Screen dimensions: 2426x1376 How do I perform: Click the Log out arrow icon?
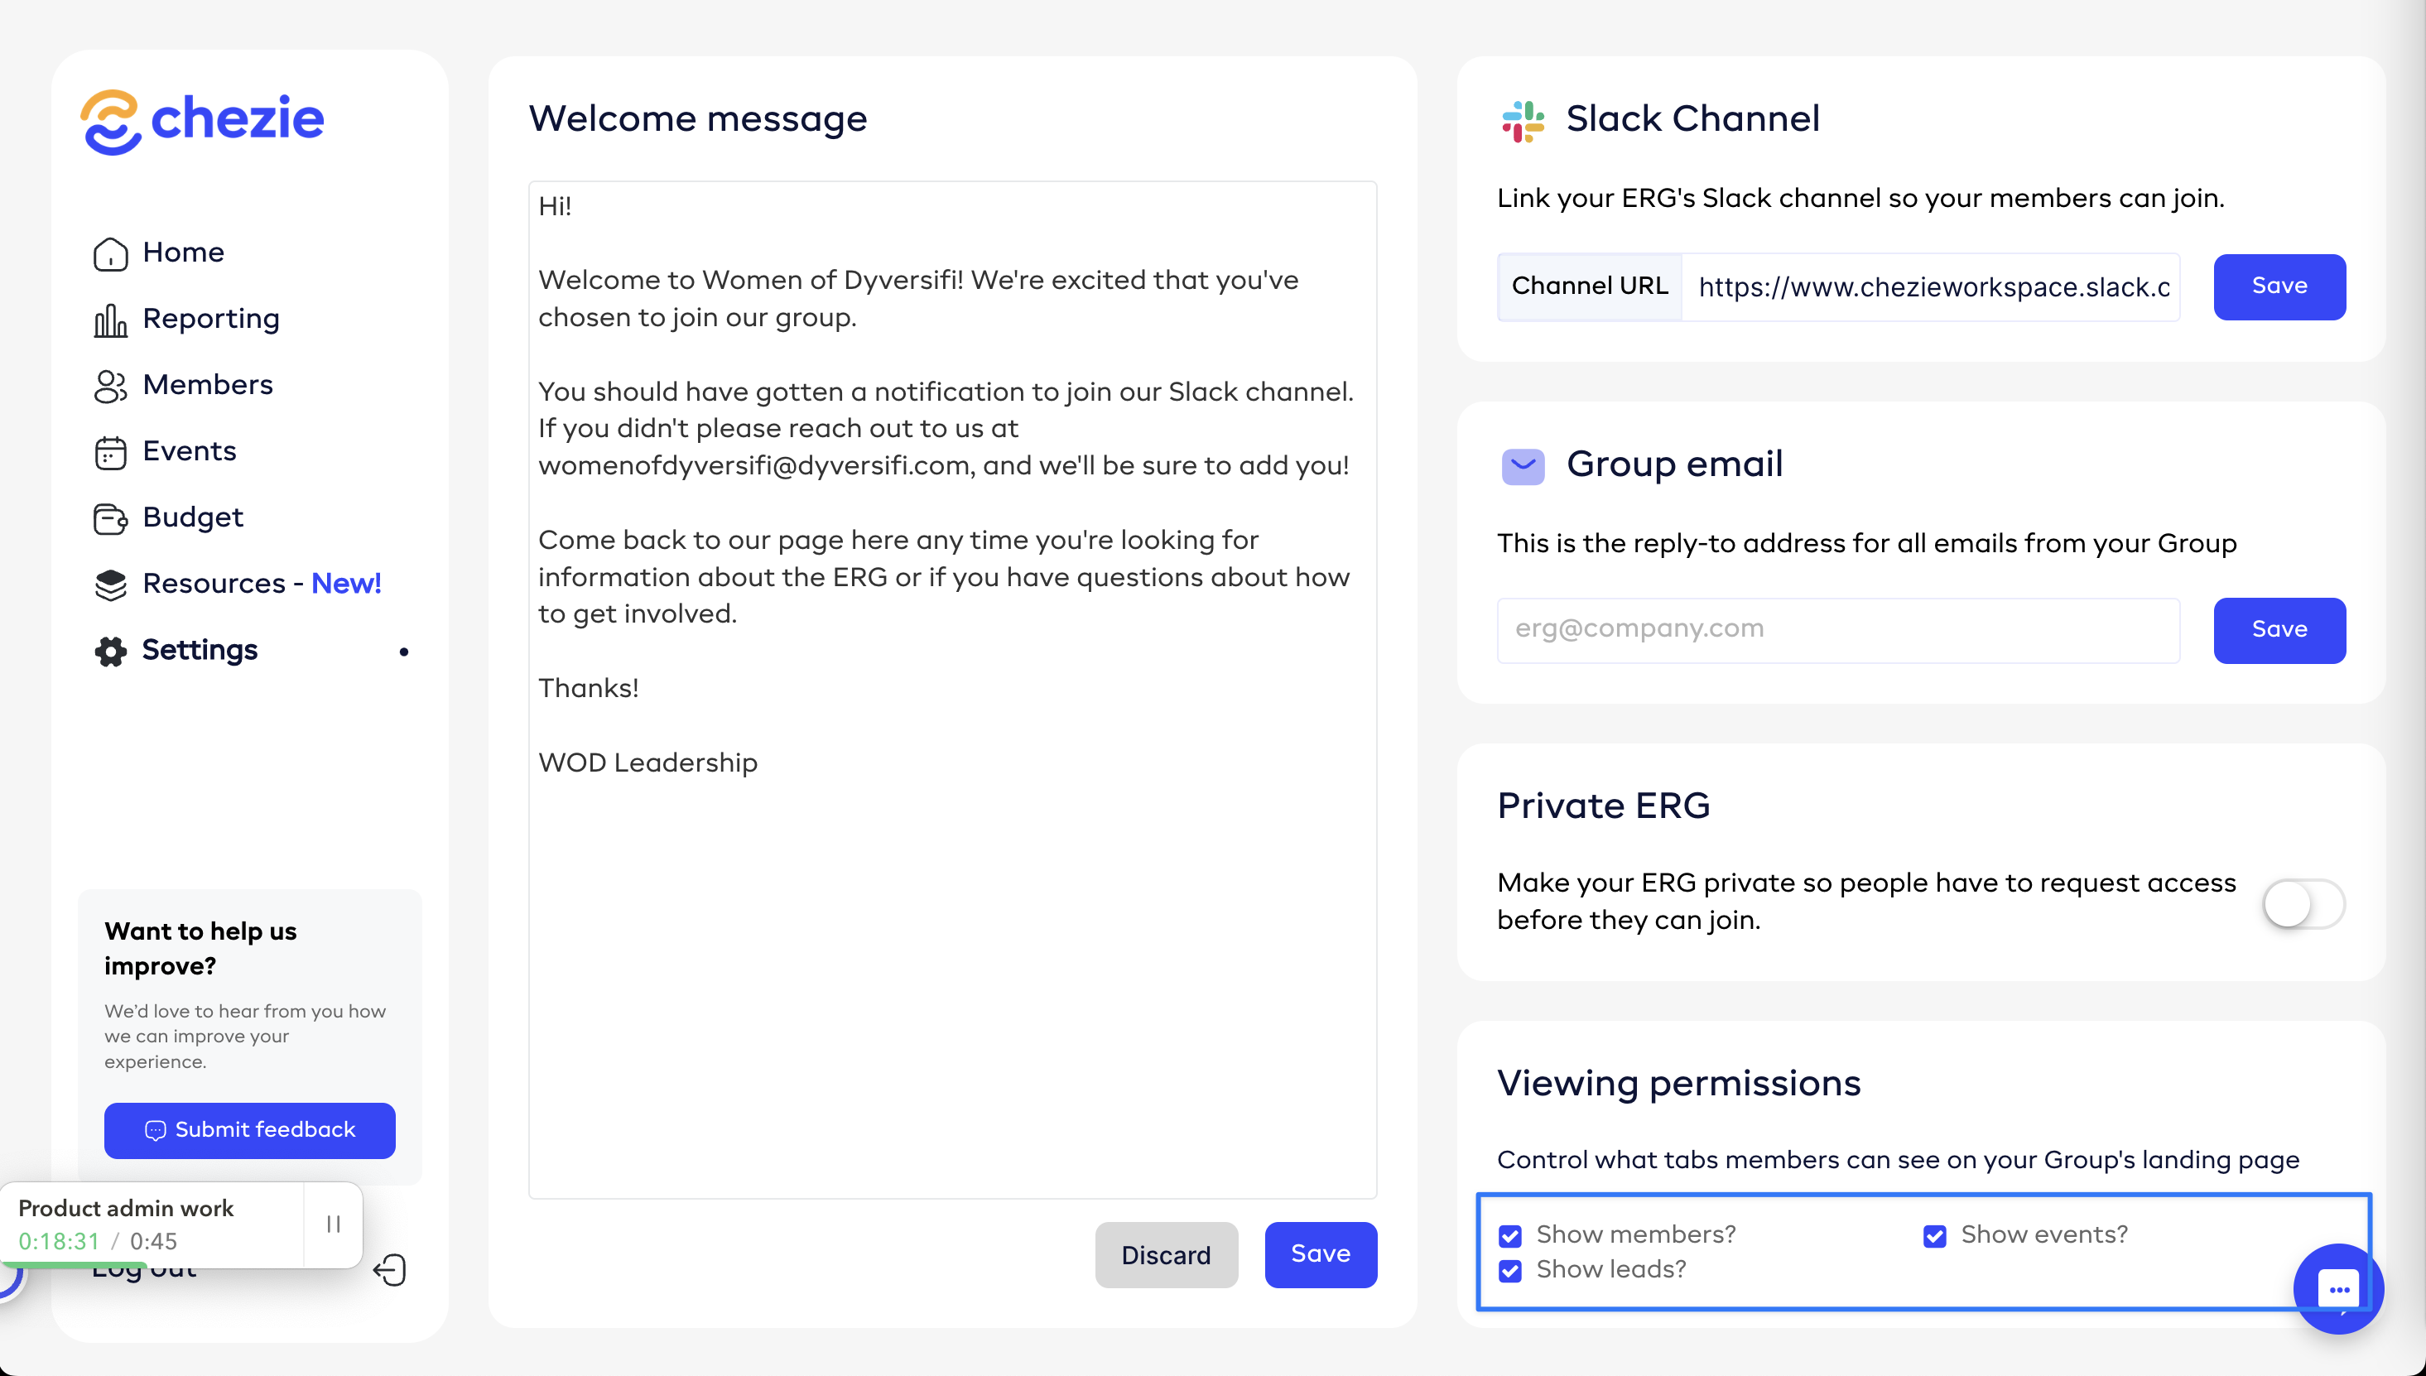pyautogui.click(x=389, y=1270)
